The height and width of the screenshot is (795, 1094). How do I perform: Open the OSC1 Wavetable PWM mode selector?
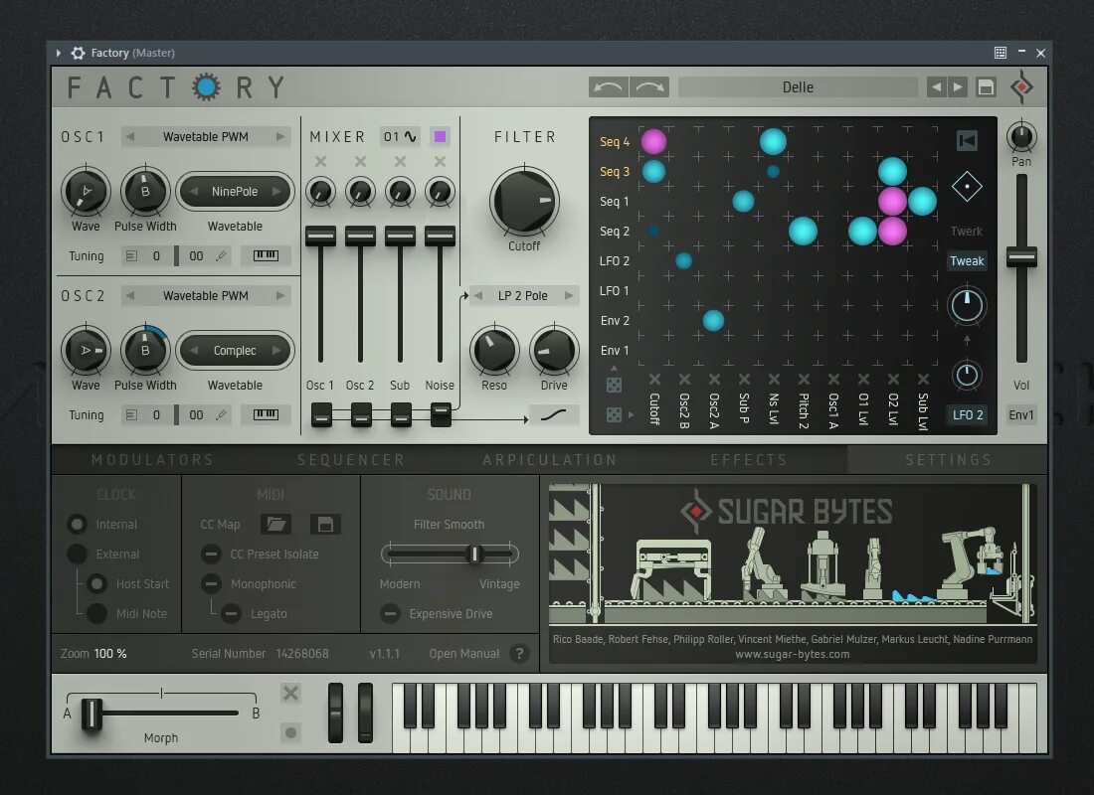[x=205, y=136]
